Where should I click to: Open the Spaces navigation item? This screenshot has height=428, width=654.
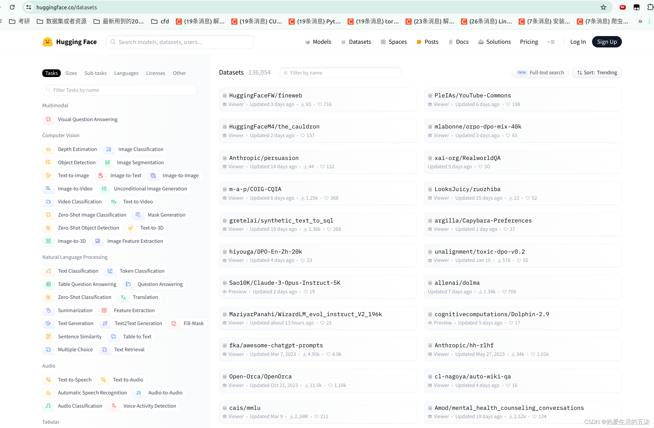[x=394, y=42]
